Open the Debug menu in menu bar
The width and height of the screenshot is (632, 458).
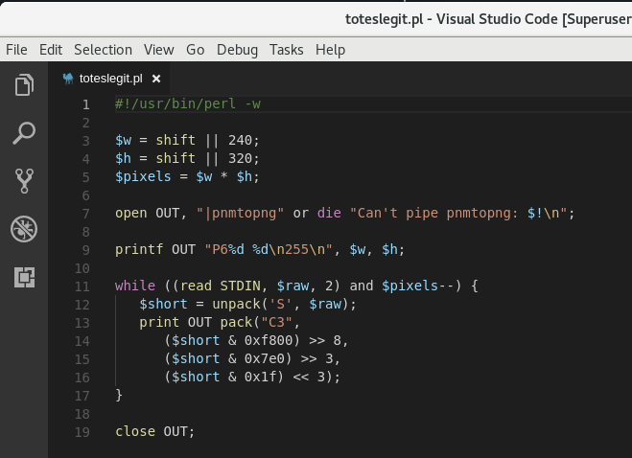pos(237,50)
